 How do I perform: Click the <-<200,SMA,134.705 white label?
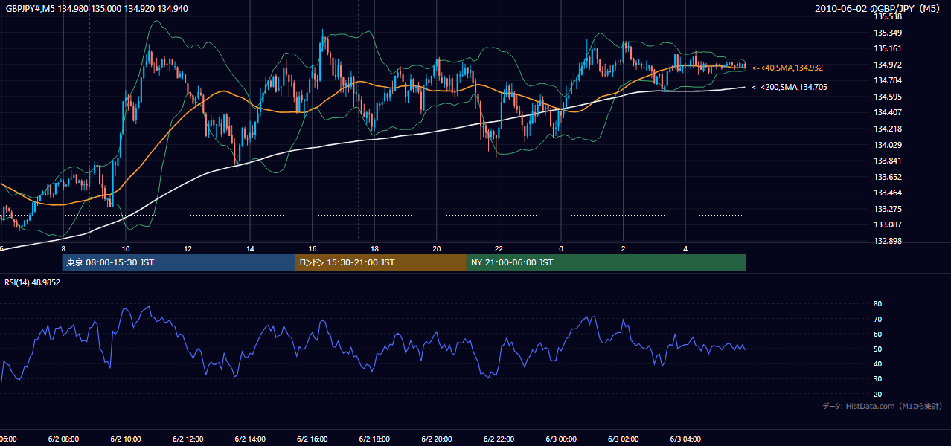pyautogui.click(x=790, y=87)
